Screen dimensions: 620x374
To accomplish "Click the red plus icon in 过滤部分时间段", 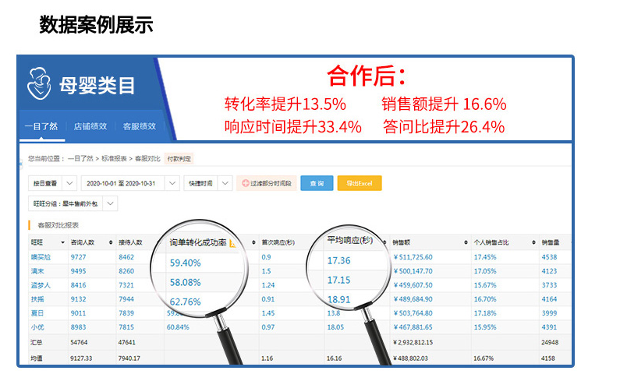I will (245, 183).
